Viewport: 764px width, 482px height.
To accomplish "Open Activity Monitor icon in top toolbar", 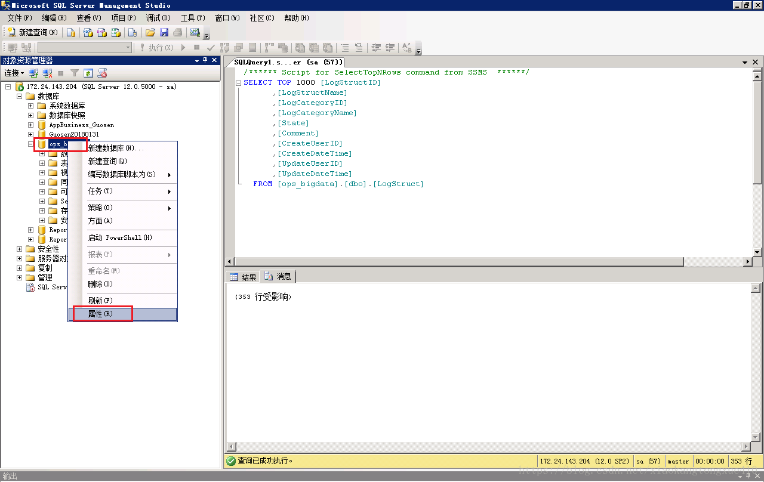I will point(195,32).
